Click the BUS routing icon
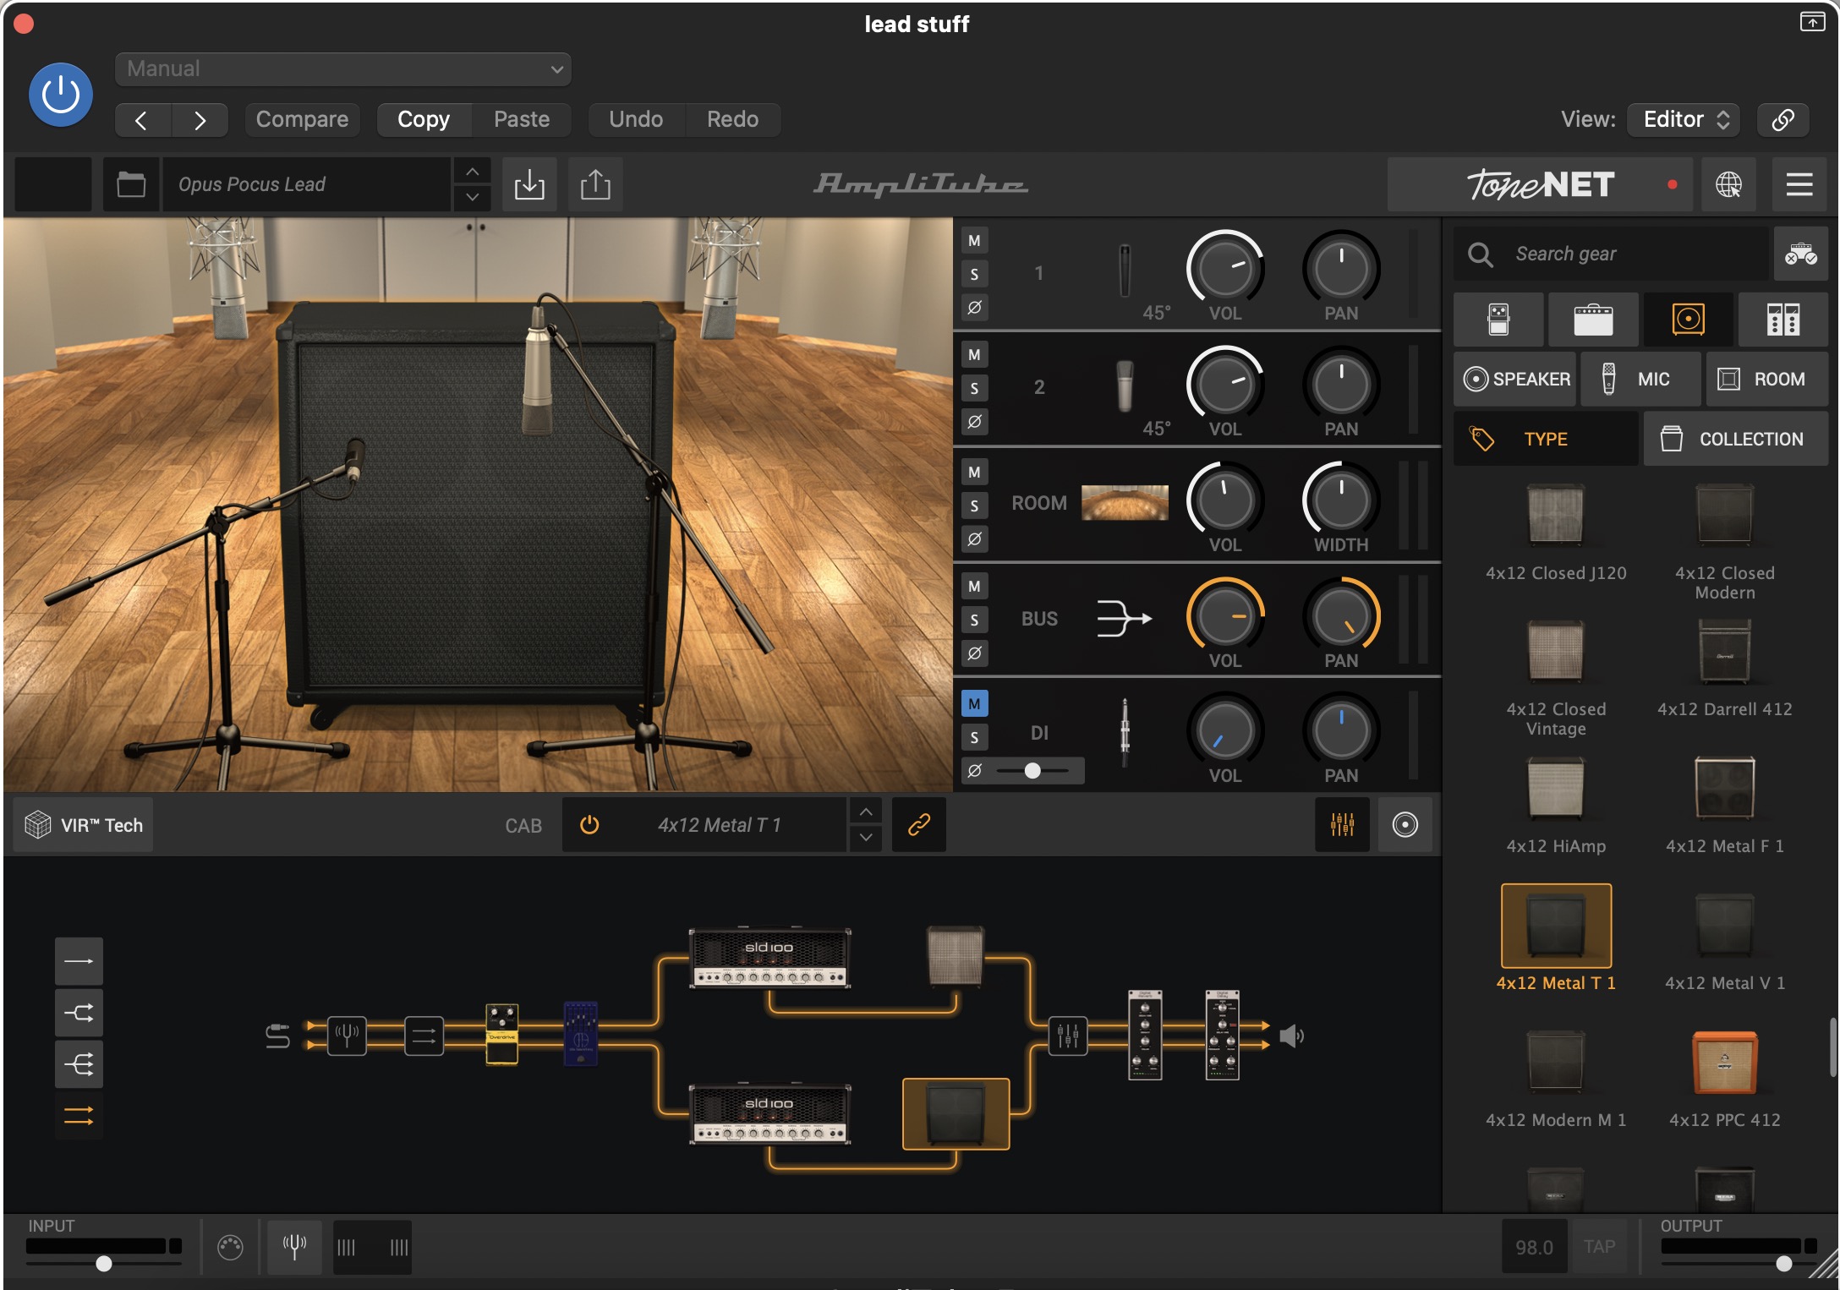This screenshot has width=1840, height=1290. coord(1124,618)
